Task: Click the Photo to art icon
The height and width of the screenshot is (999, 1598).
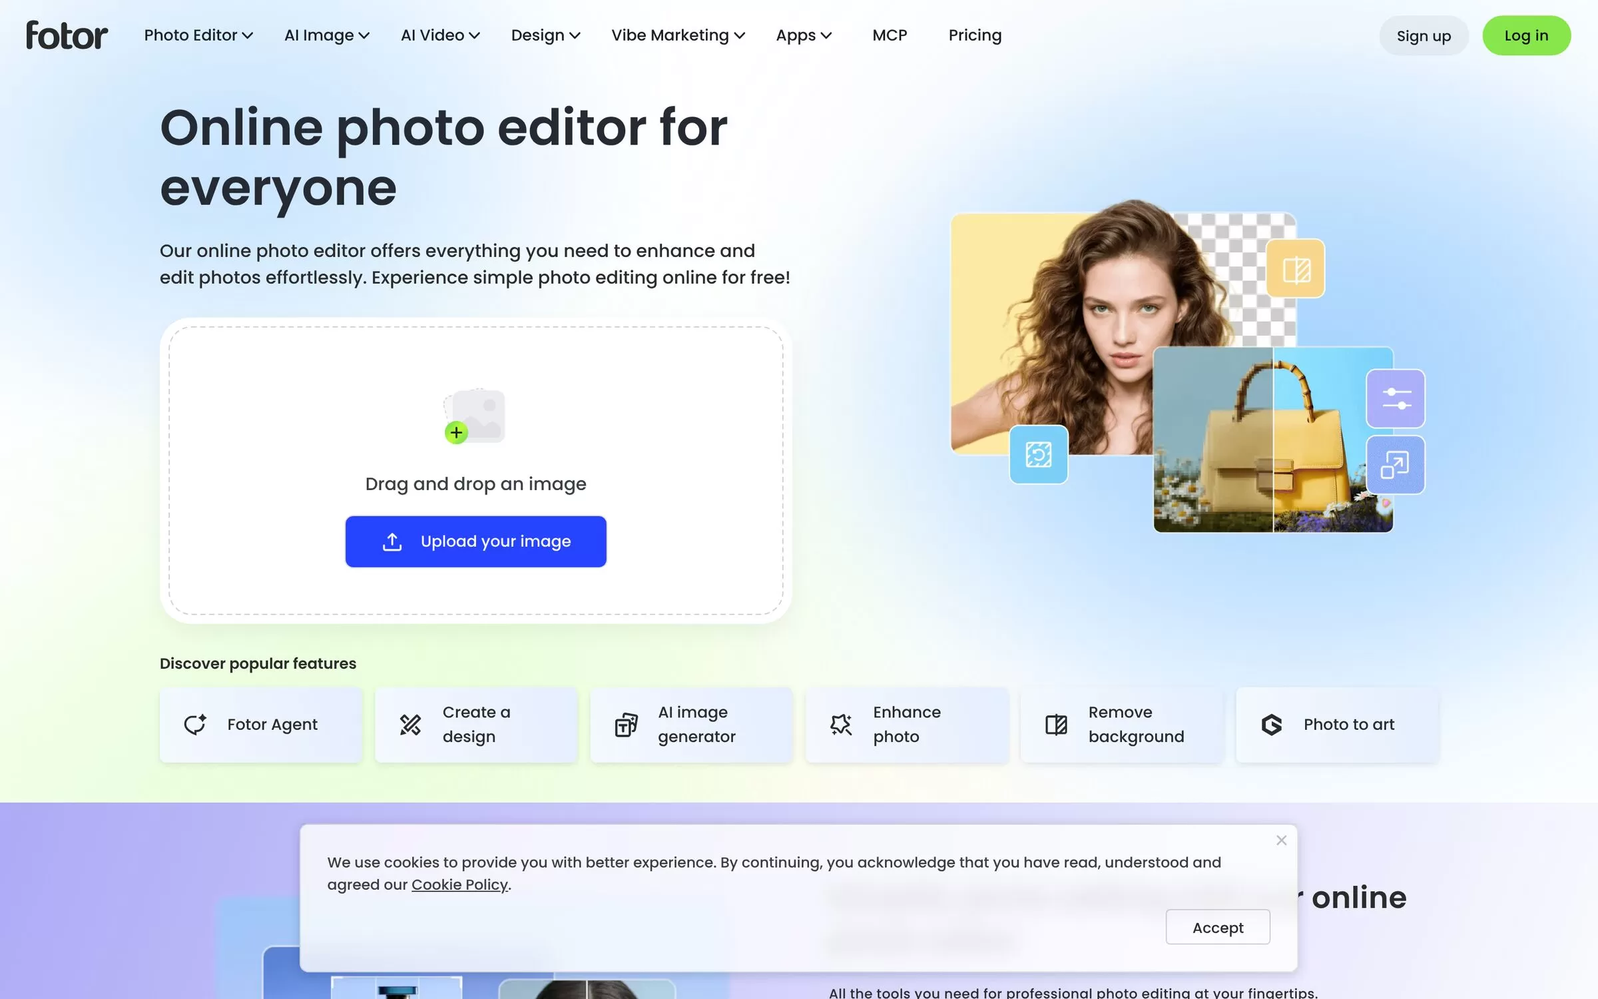Action: (1272, 725)
